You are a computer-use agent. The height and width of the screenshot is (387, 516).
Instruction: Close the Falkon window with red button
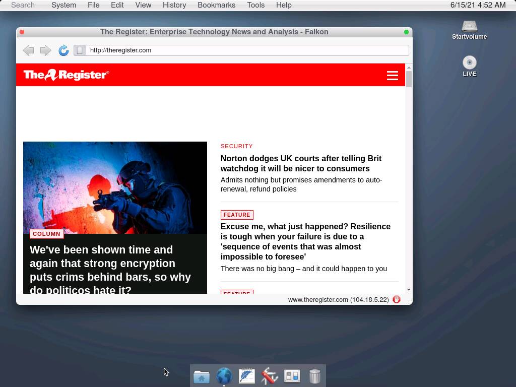coord(22,32)
